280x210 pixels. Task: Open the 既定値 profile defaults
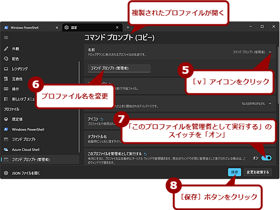[x=40, y=119]
